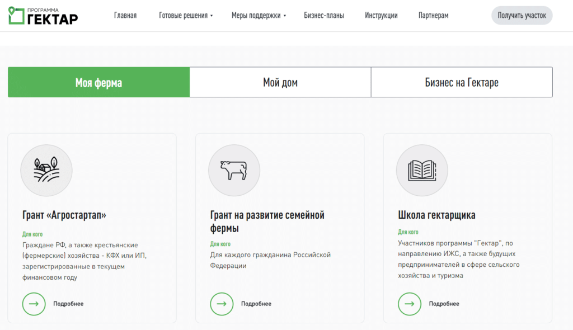
Task: Click Для кого label on family farm card
Action: tap(220, 244)
